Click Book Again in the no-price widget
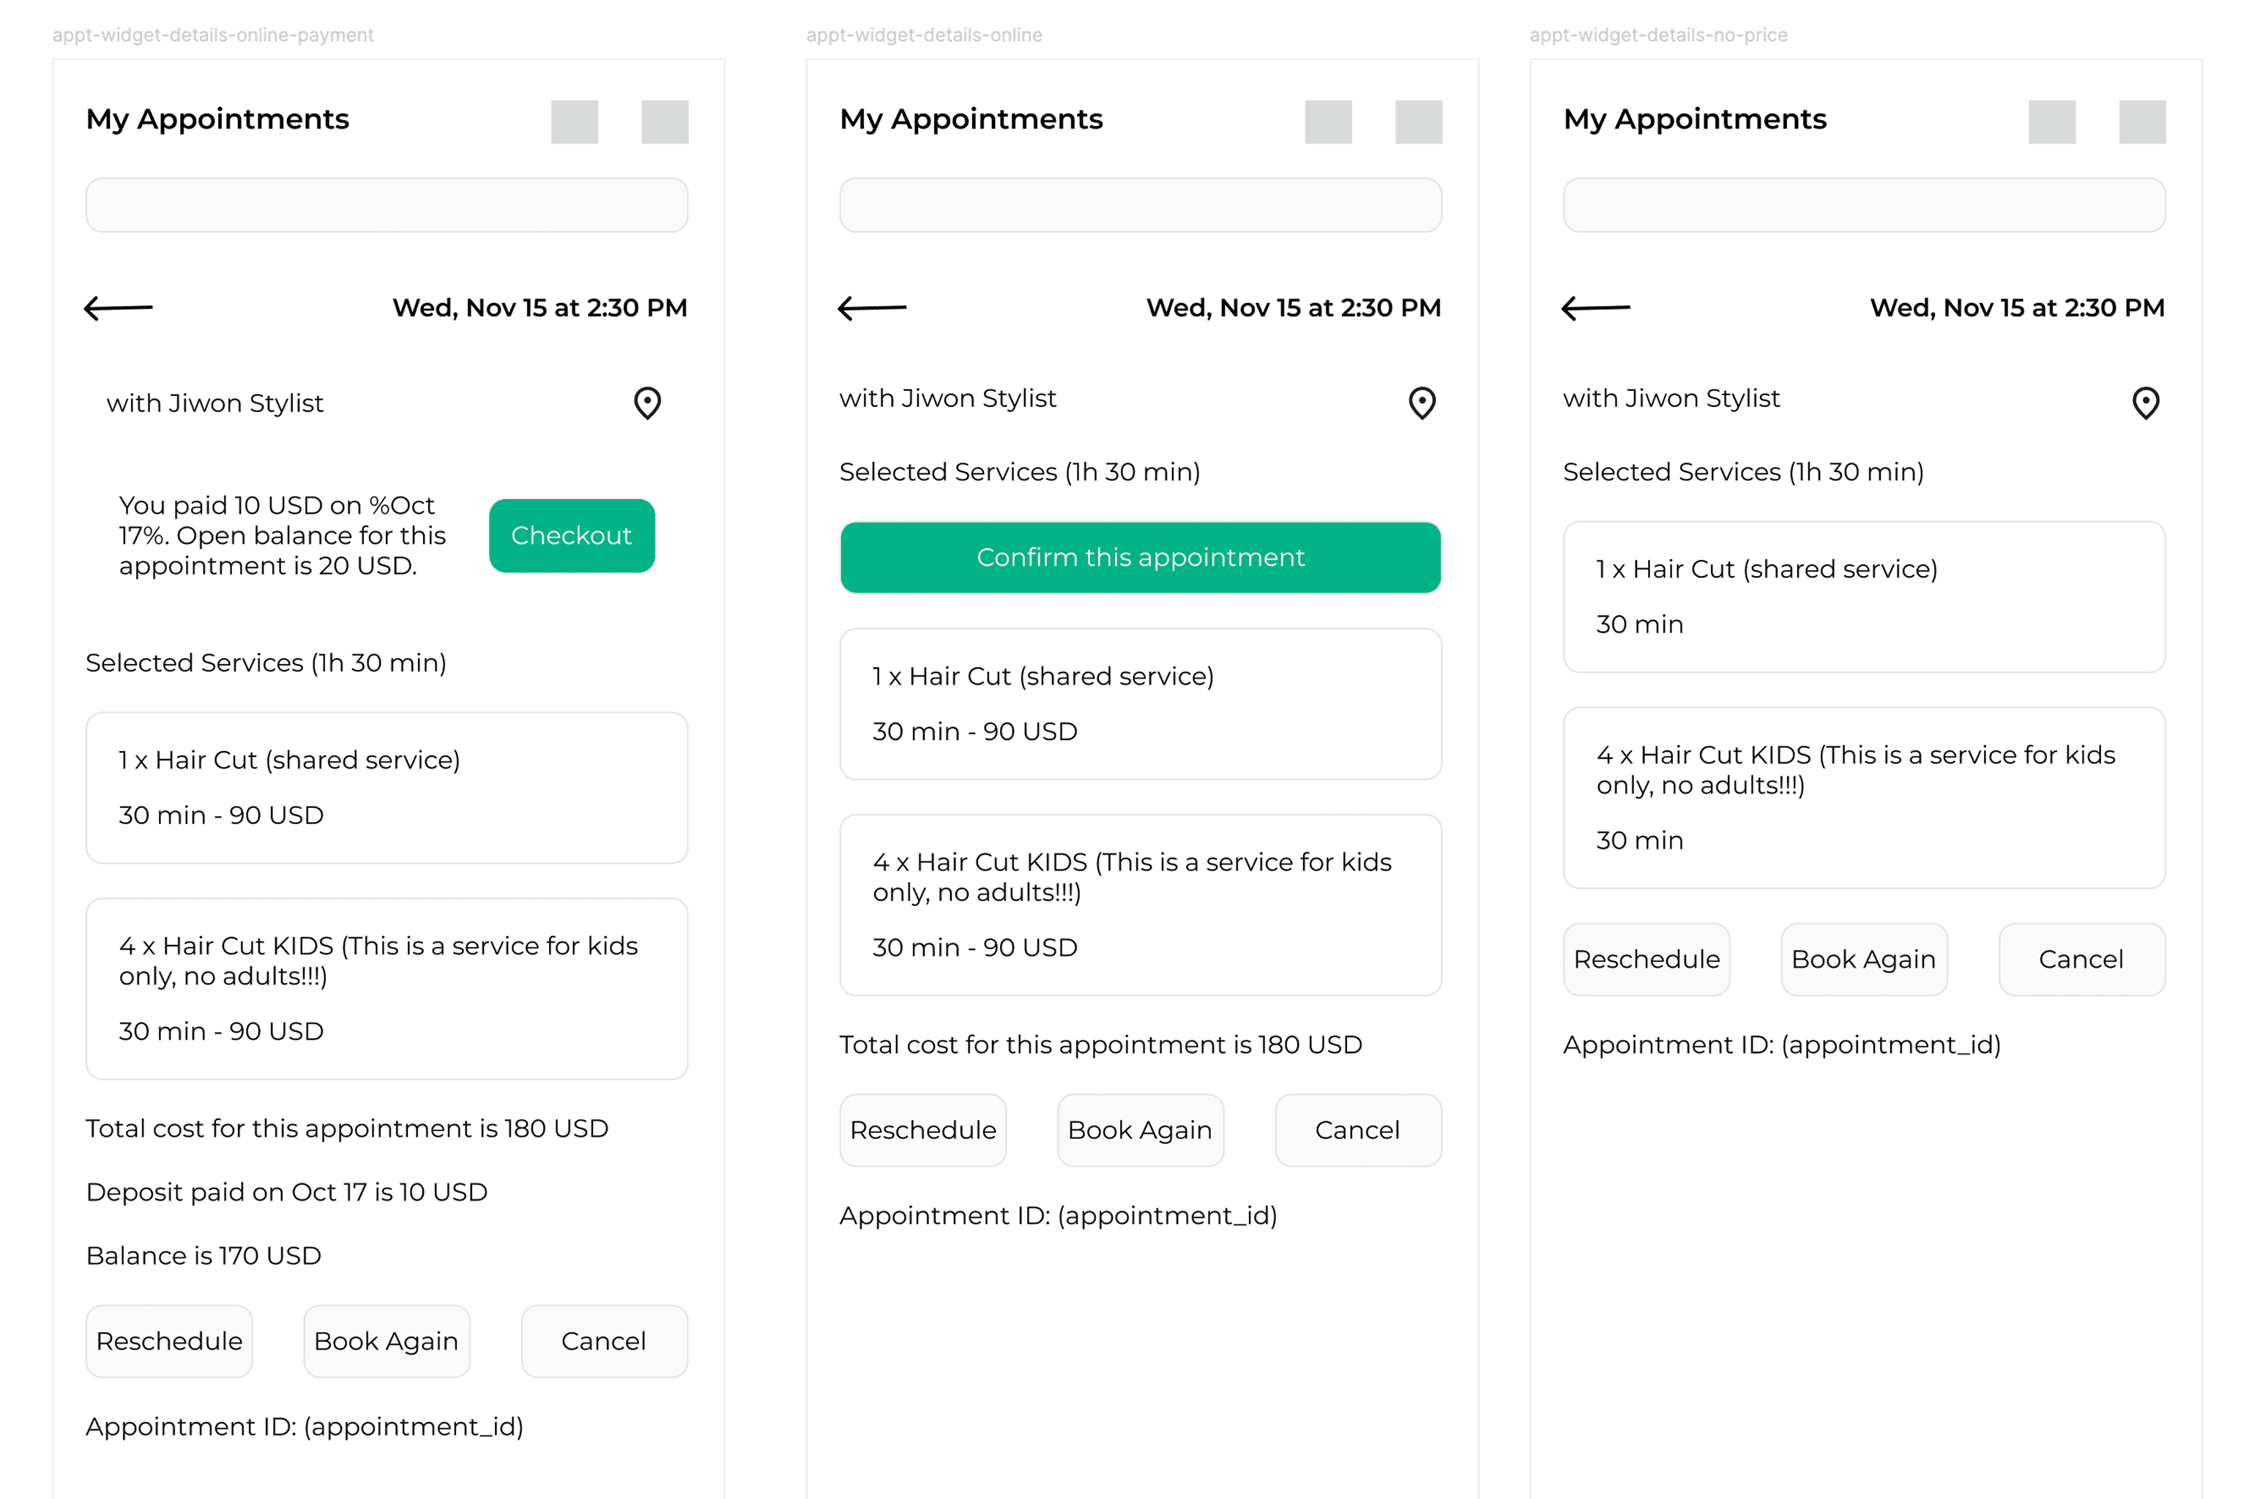The height and width of the screenshot is (1499, 2249). tap(1864, 959)
